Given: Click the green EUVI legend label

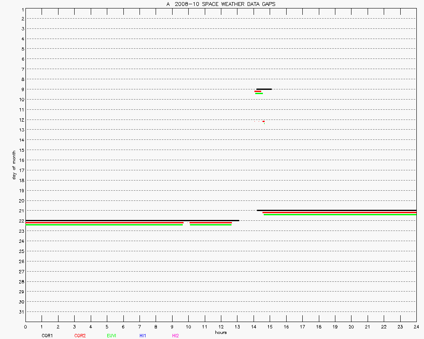Looking at the screenshot, I should point(112,336).
